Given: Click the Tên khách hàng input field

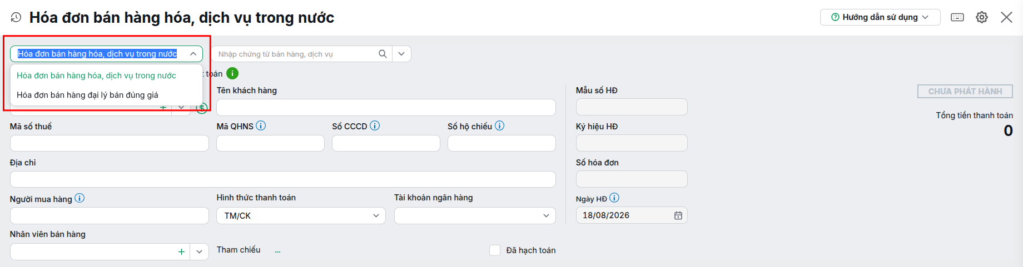Looking at the screenshot, I should (386, 107).
